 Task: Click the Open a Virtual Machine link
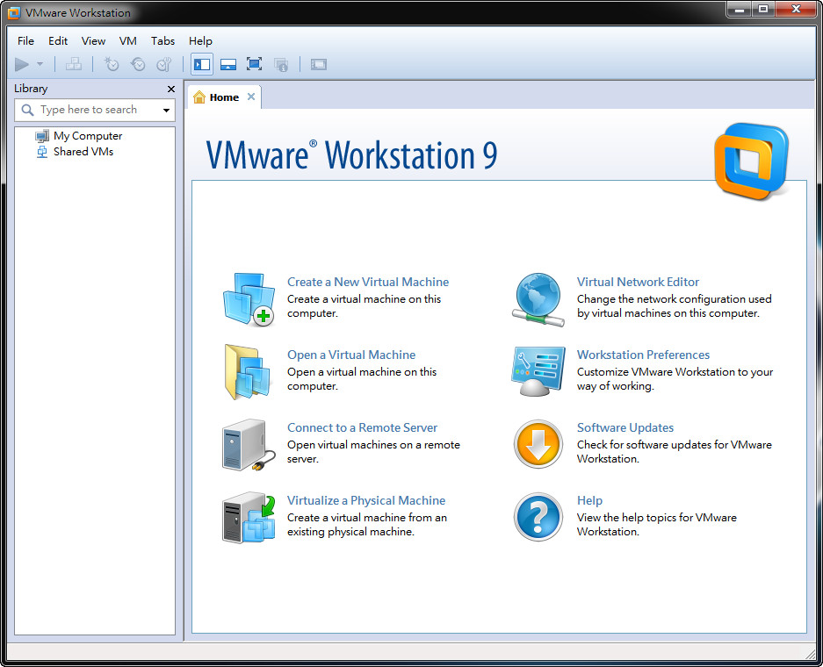[351, 355]
